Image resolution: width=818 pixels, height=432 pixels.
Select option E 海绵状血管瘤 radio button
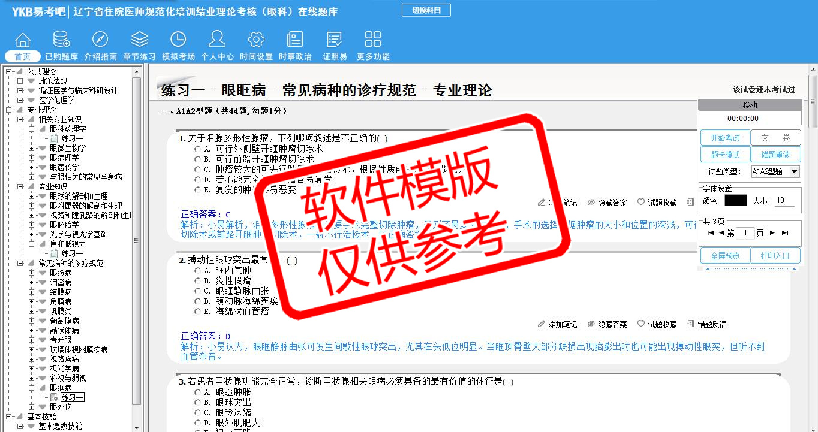[198, 312]
